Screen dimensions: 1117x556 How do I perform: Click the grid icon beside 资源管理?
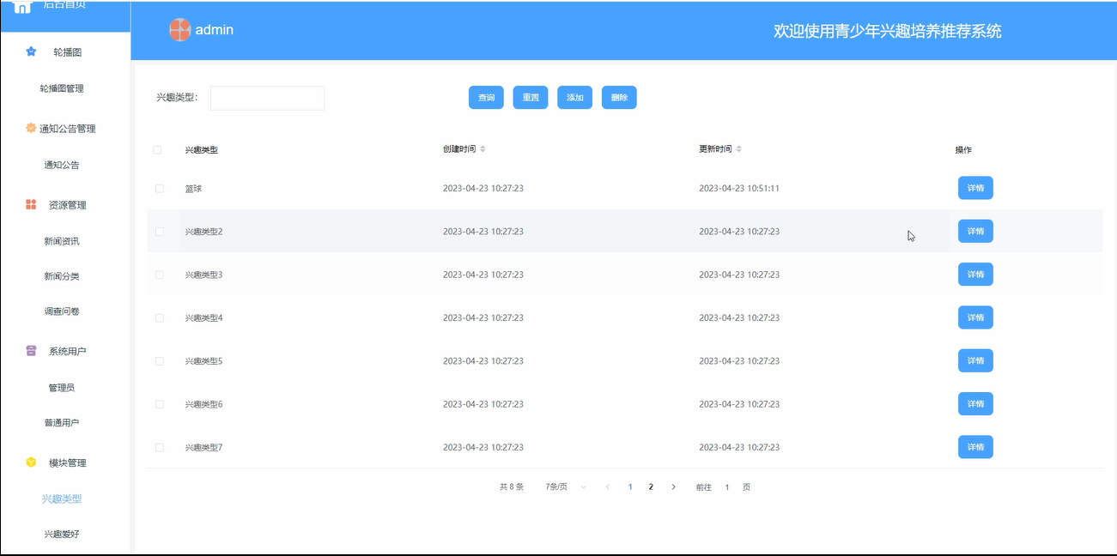[x=31, y=204]
